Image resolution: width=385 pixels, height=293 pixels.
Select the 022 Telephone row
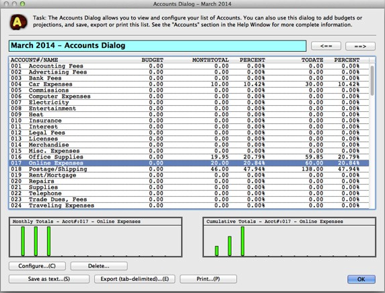click(189, 193)
